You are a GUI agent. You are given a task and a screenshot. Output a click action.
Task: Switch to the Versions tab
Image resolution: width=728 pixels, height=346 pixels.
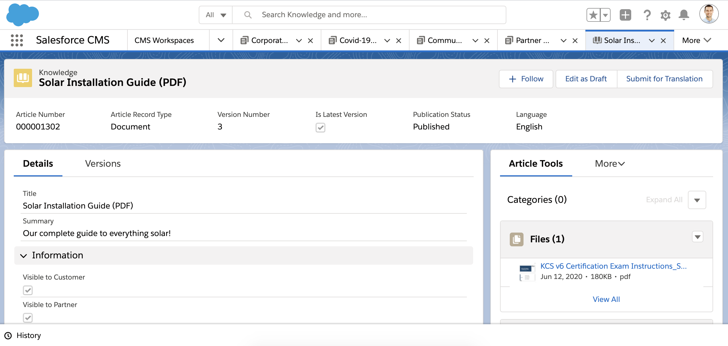103,164
